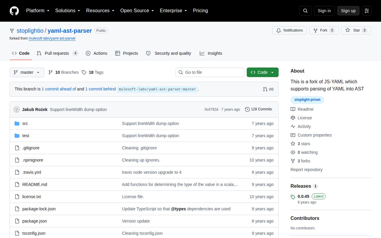Open the header appearance settings icon
Viewport: 381px width, 238px height.
(367, 11)
